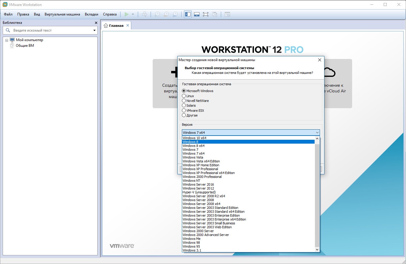
Task: Choose Windows 8 x64 from version list
Action: (x=248, y=146)
